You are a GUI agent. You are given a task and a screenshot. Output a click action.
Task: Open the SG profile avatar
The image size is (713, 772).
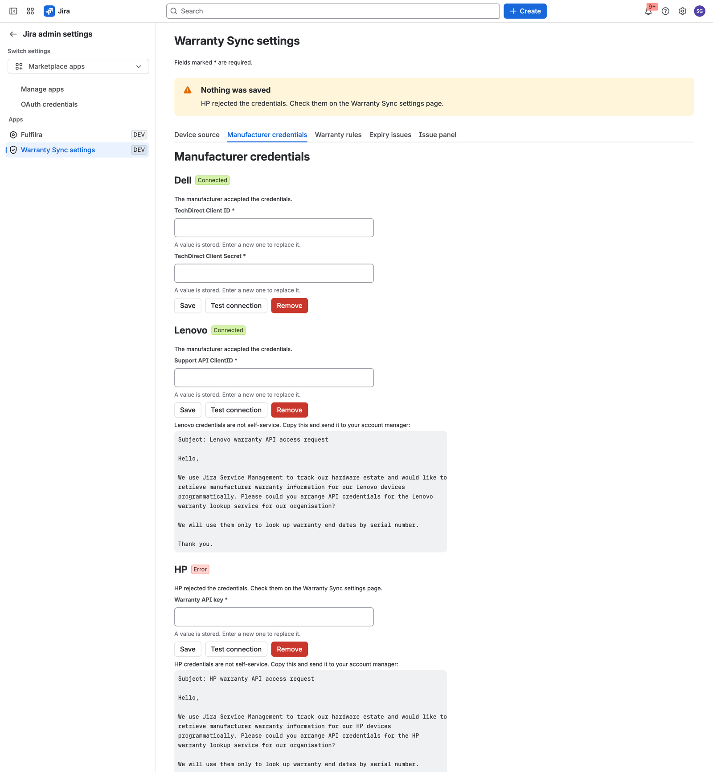tap(700, 11)
